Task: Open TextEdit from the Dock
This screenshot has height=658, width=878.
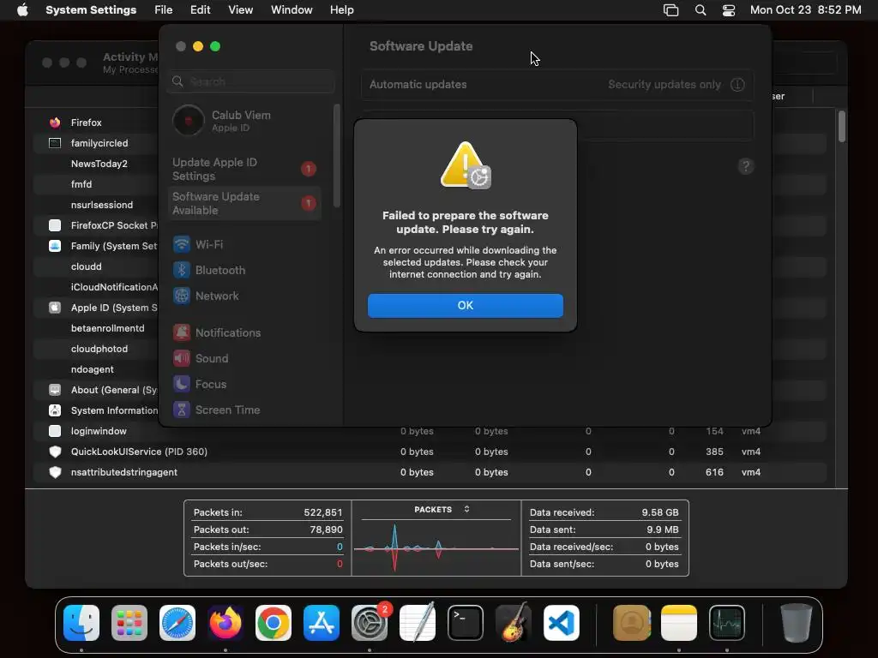Action: [418, 622]
